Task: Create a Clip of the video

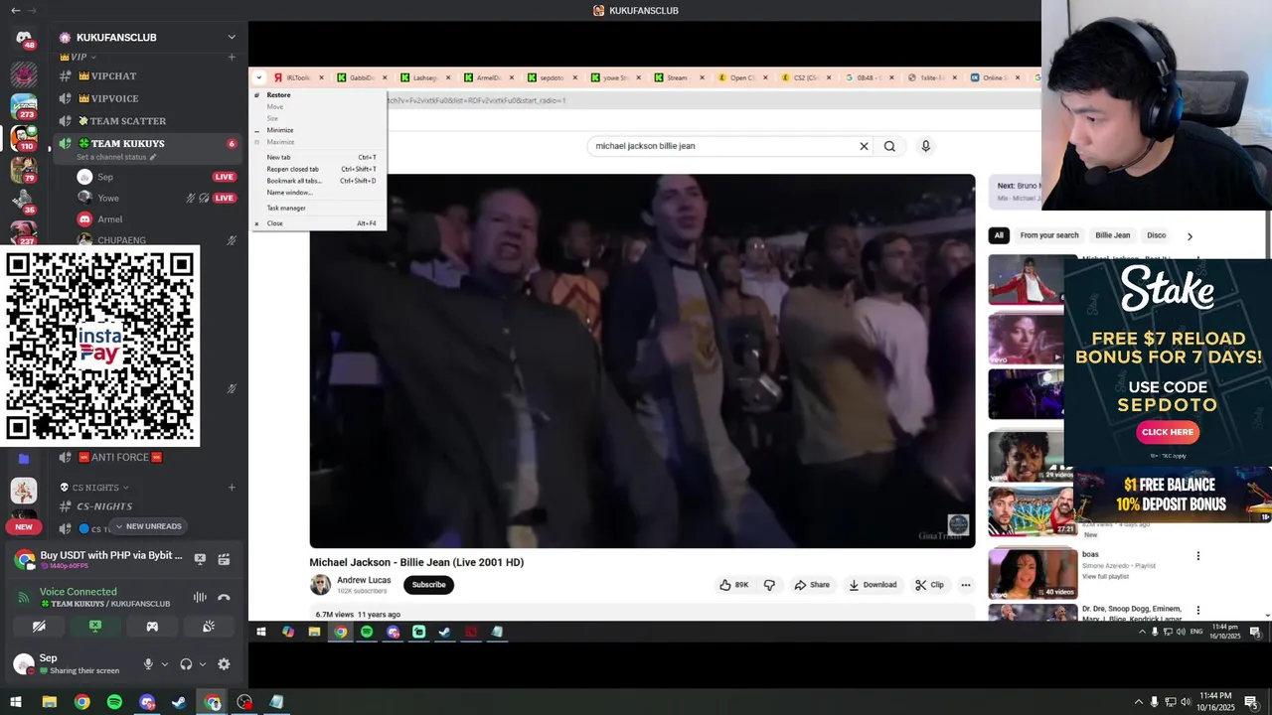Action: 930,585
